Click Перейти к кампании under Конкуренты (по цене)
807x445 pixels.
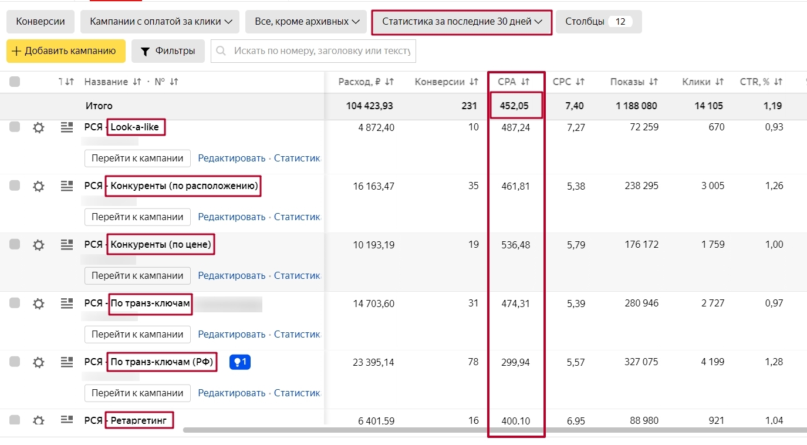point(137,275)
